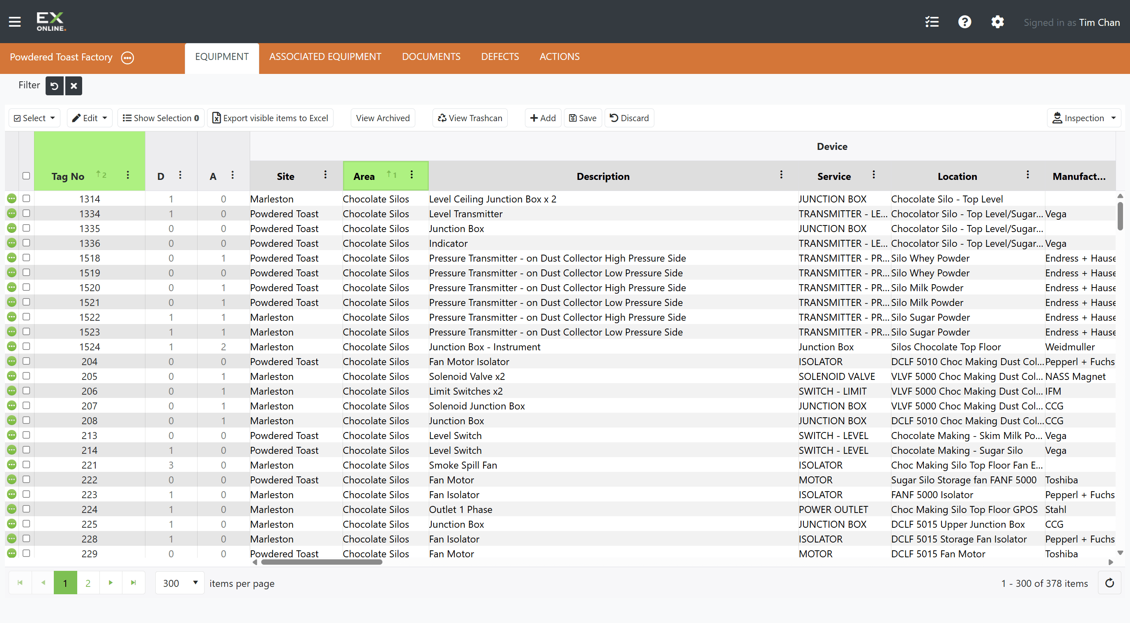Go to page 2

(88, 583)
